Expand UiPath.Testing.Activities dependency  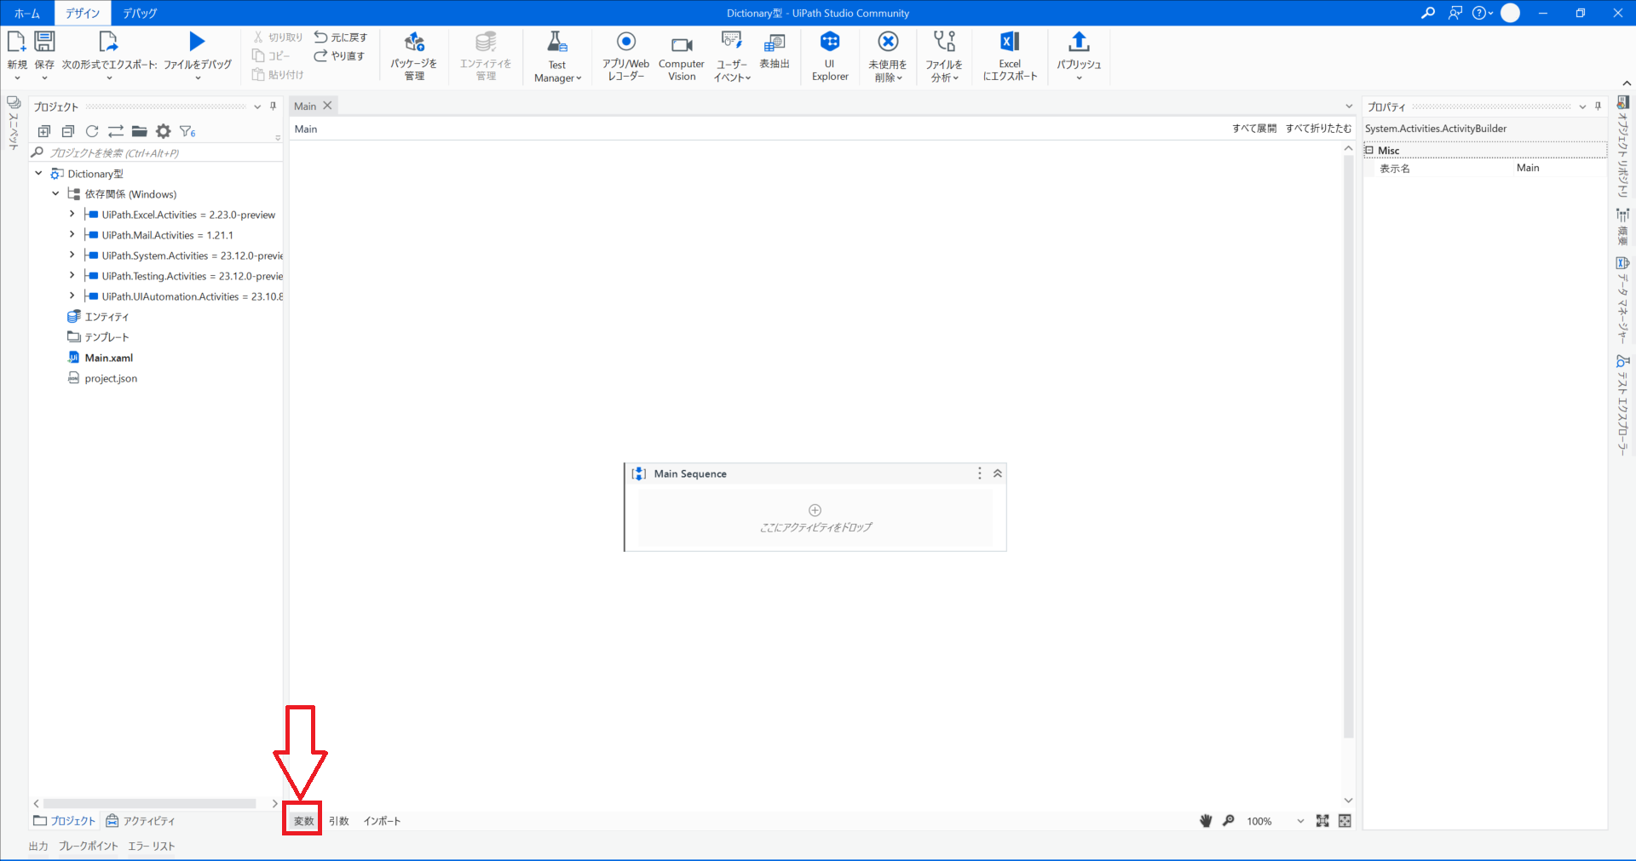pyautogui.click(x=72, y=275)
